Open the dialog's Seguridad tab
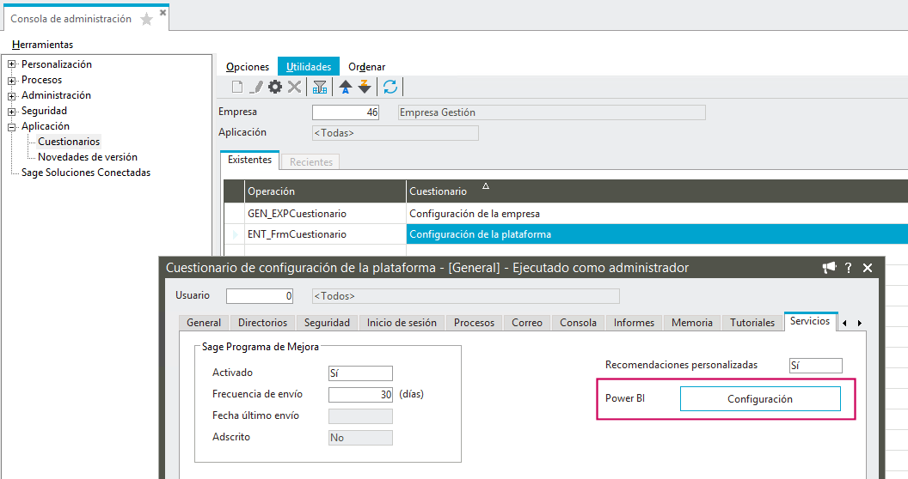 point(328,323)
